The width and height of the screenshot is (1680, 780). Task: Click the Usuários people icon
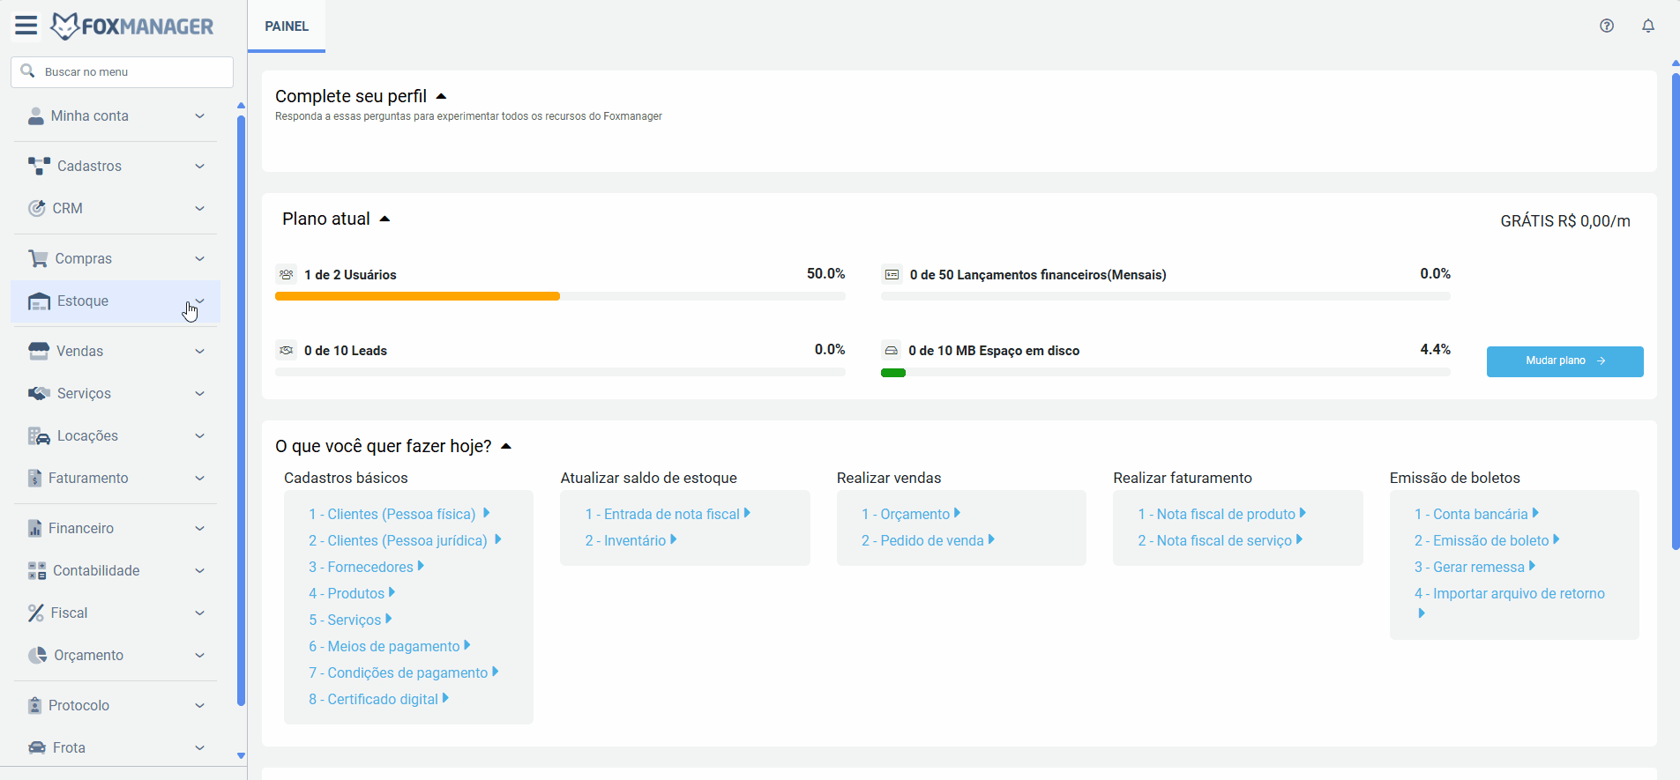pyautogui.click(x=287, y=275)
